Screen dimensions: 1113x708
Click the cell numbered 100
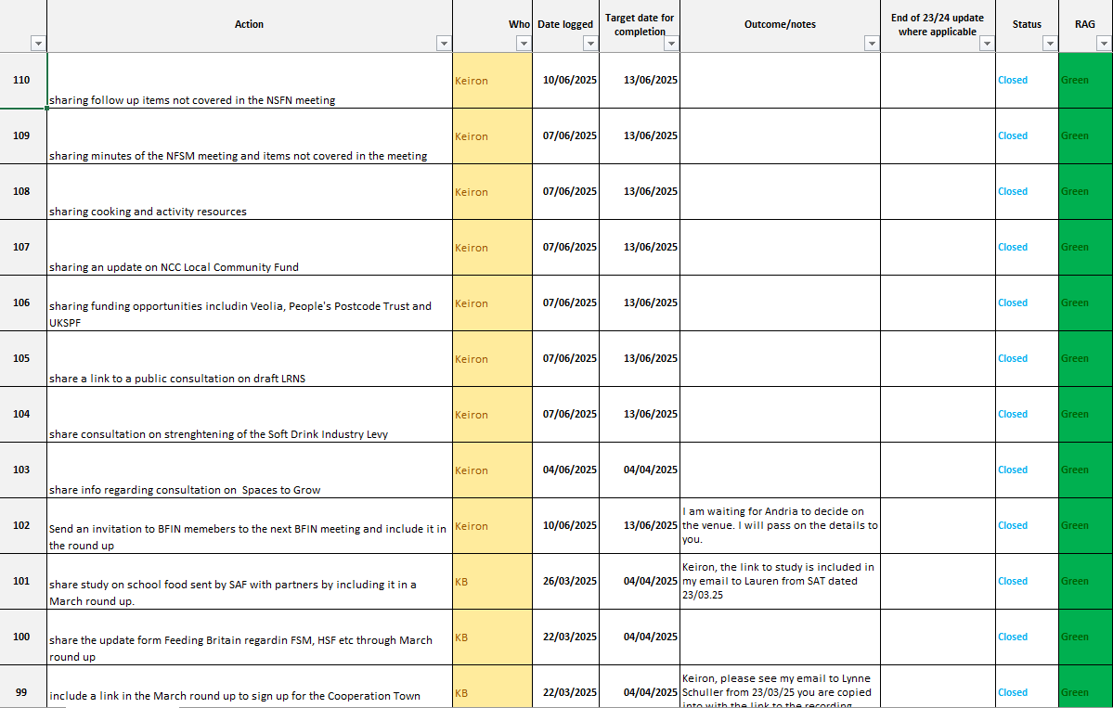(22, 637)
